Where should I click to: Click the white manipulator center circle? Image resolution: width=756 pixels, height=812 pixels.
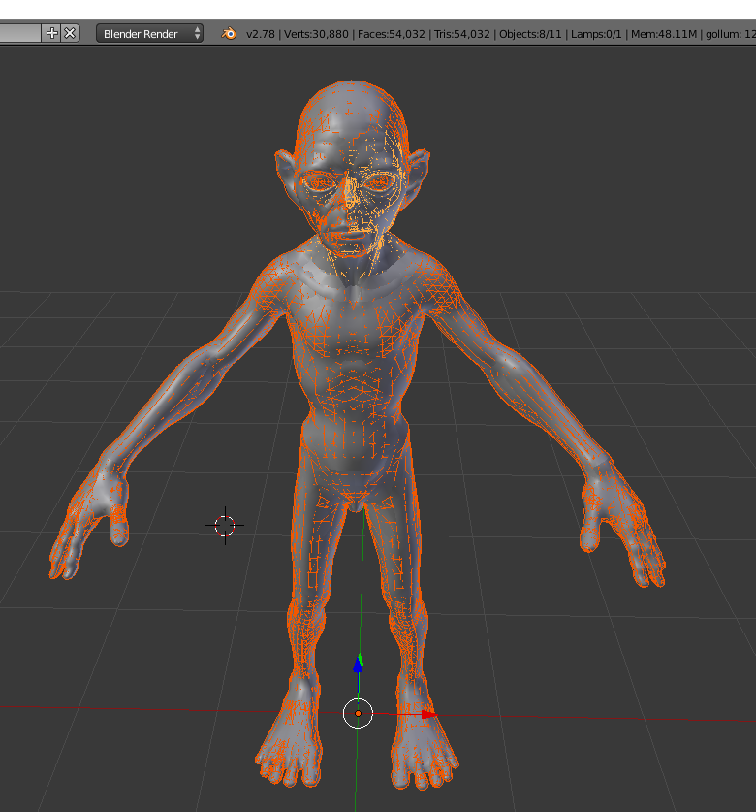[358, 714]
